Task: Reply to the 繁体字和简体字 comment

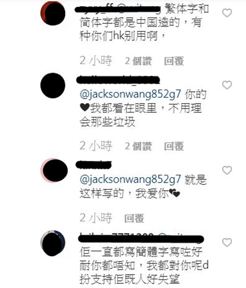Action: pos(174,61)
